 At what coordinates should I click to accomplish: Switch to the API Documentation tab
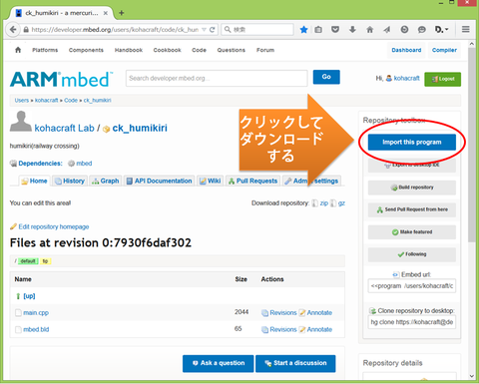[x=159, y=181]
